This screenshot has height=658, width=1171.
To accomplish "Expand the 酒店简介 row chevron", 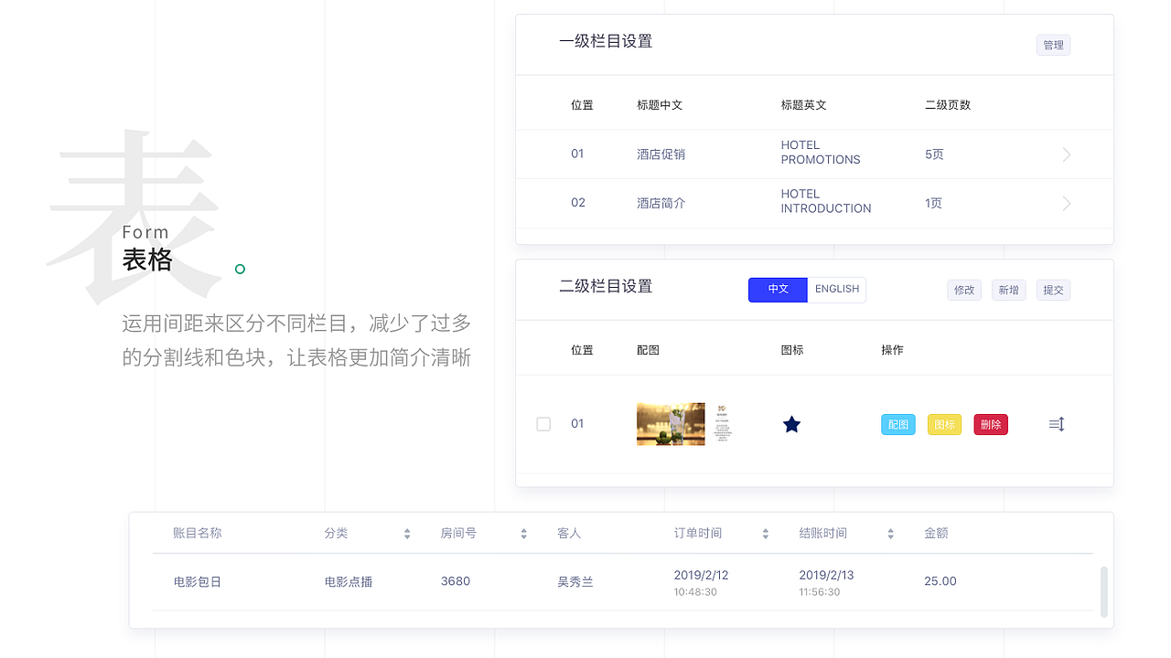I will 1067,203.
